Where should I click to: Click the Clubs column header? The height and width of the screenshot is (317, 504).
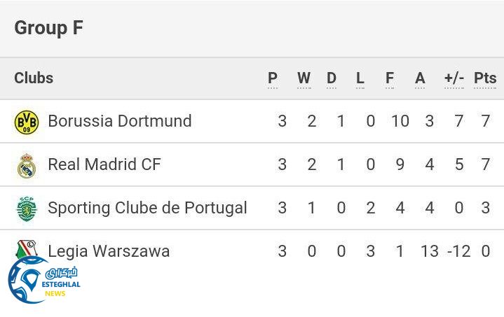click(x=34, y=78)
